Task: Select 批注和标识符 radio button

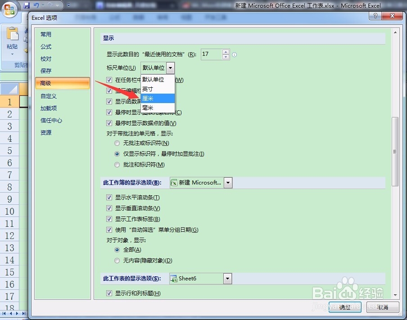Action: pyautogui.click(x=117, y=165)
